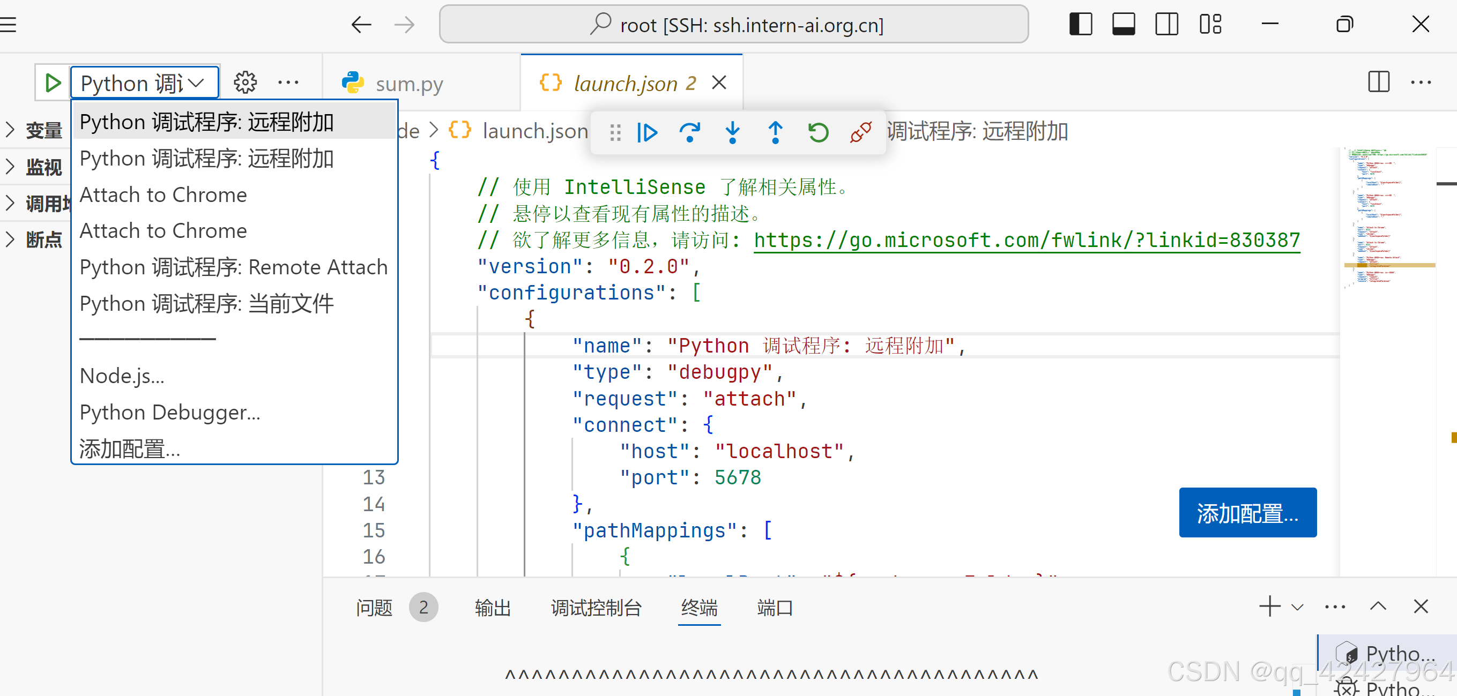The height and width of the screenshot is (696, 1457).
Task: Click the Step Over debug icon
Action: point(689,133)
